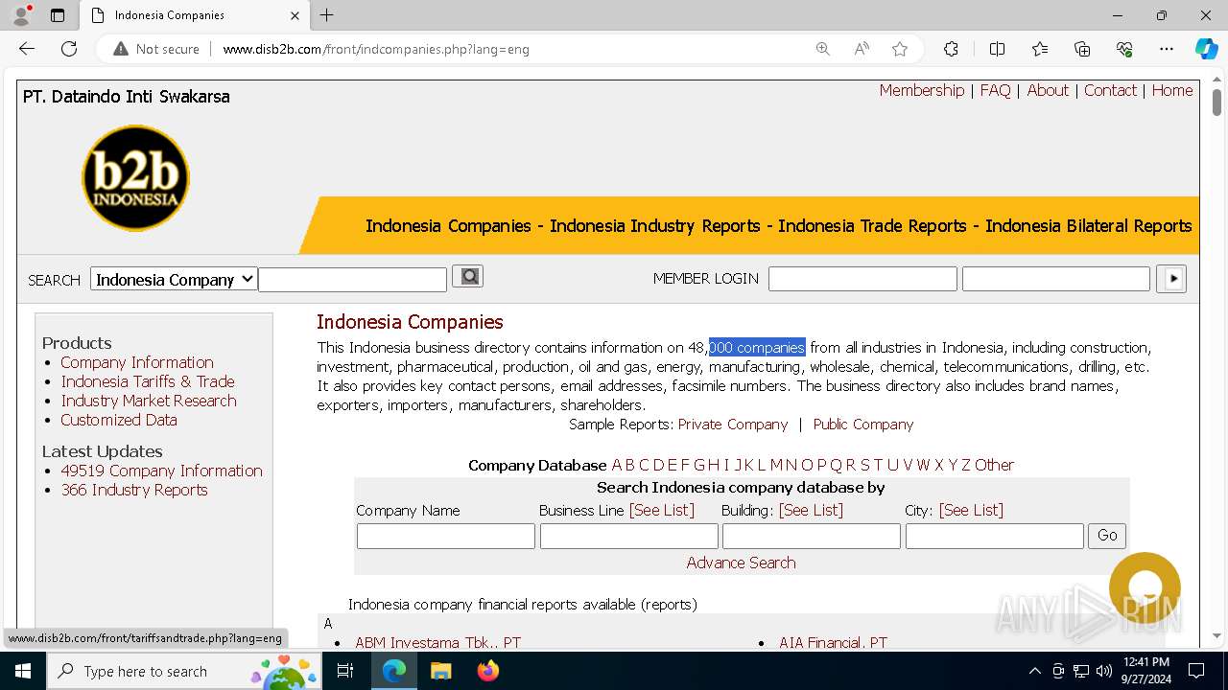
Task: Click the second member login field
Action: pos(1056,279)
